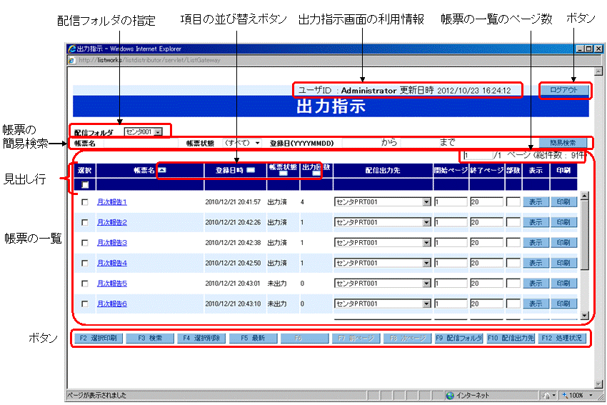The width and height of the screenshot is (607, 405).
Task: Select the checkbox for 月次報告4
Action: [x=85, y=263]
